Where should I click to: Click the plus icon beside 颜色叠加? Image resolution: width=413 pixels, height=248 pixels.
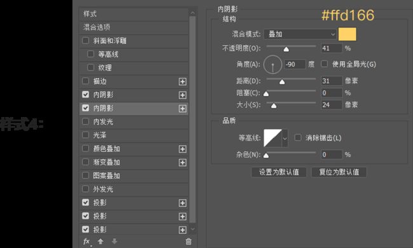(182, 149)
